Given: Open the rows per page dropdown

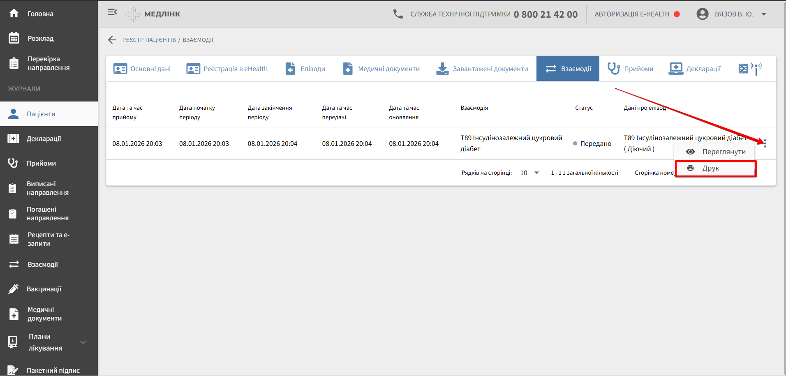Looking at the screenshot, I should pos(529,173).
